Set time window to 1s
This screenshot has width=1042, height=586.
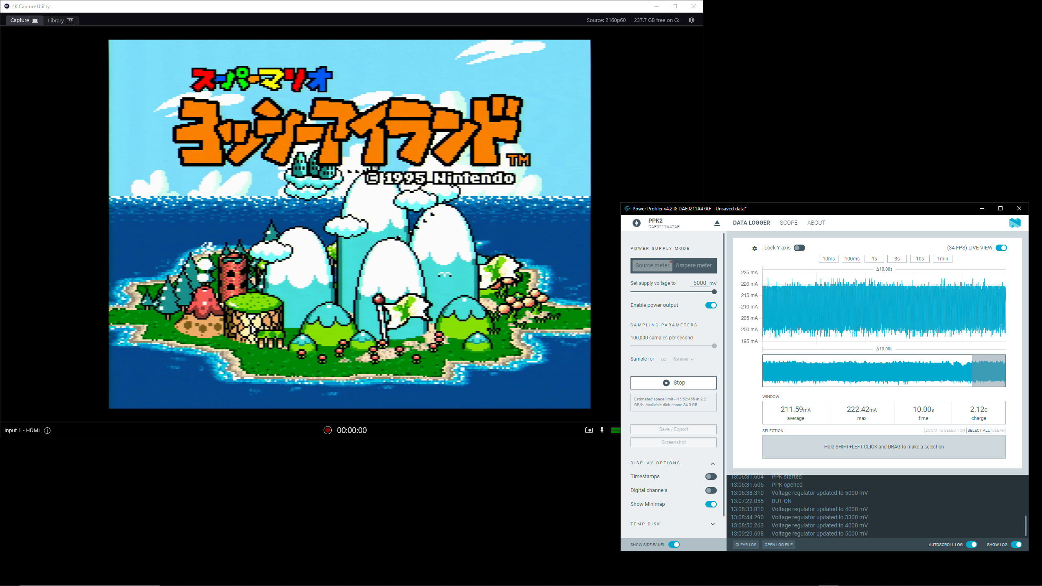coord(874,259)
